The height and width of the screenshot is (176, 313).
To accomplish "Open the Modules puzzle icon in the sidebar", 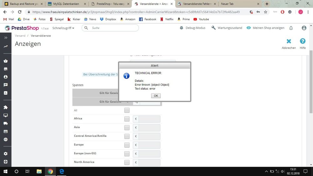I will tap(6, 107).
